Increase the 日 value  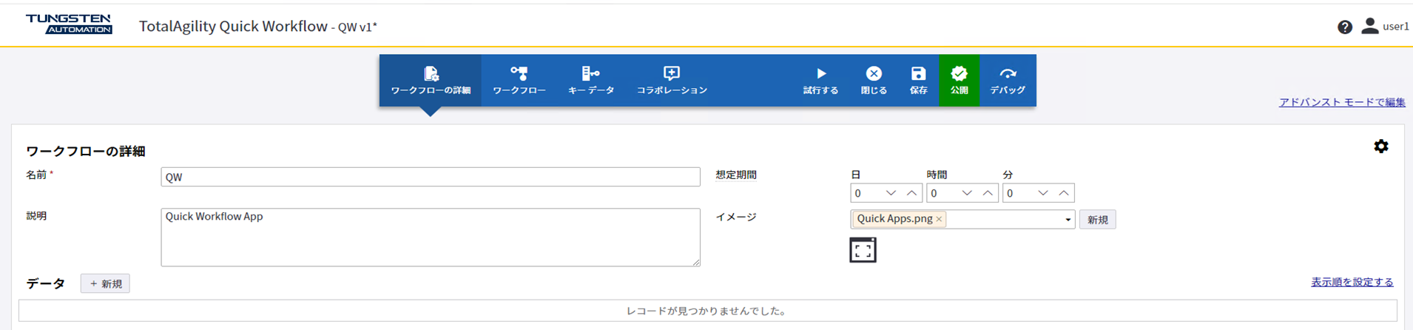point(911,193)
